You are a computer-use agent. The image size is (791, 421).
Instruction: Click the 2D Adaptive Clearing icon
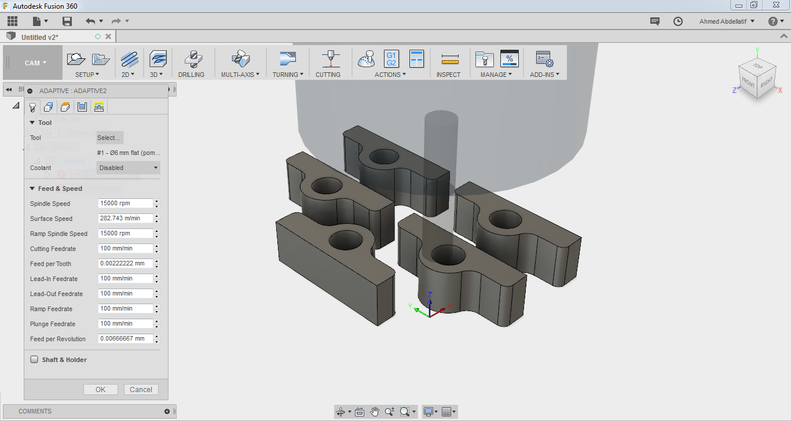pos(129,58)
